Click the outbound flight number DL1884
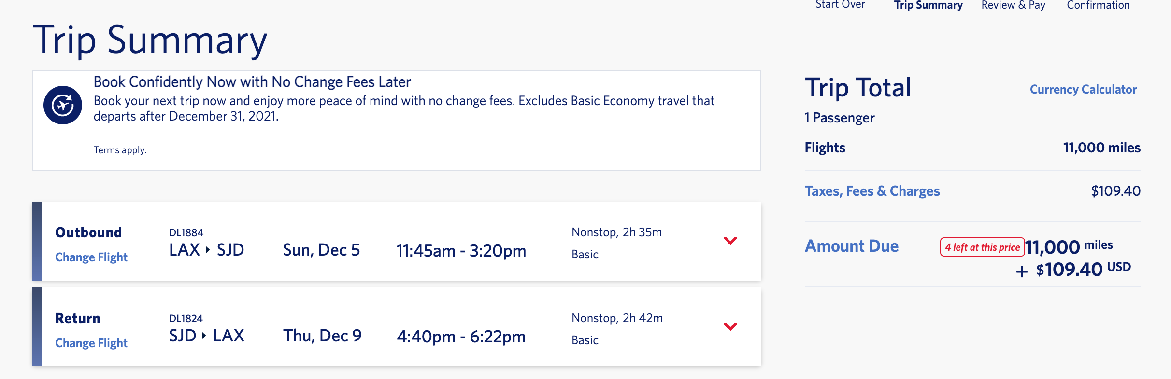Image resolution: width=1171 pixels, height=379 pixels. point(186,232)
